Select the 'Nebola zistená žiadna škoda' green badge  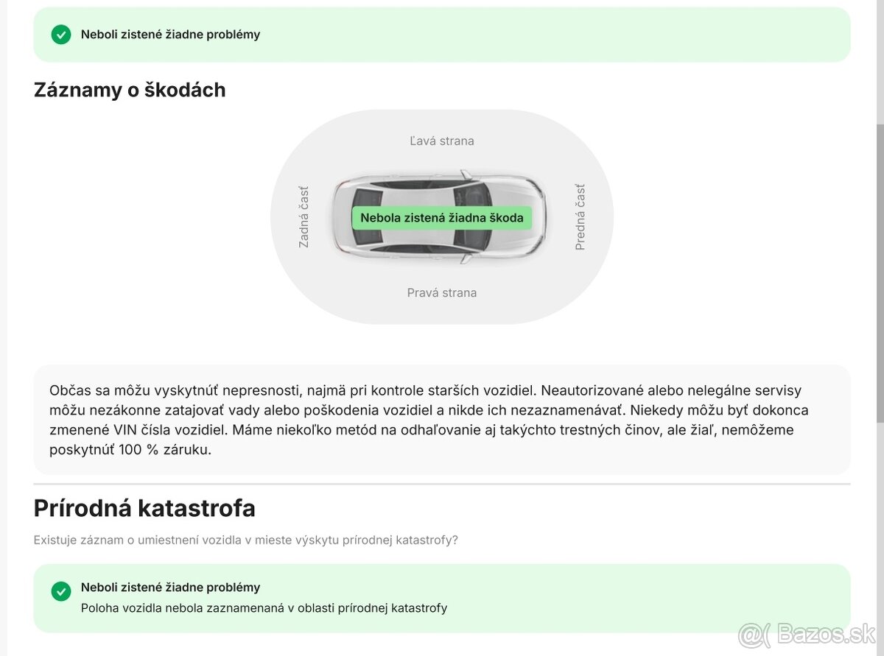pos(441,218)
